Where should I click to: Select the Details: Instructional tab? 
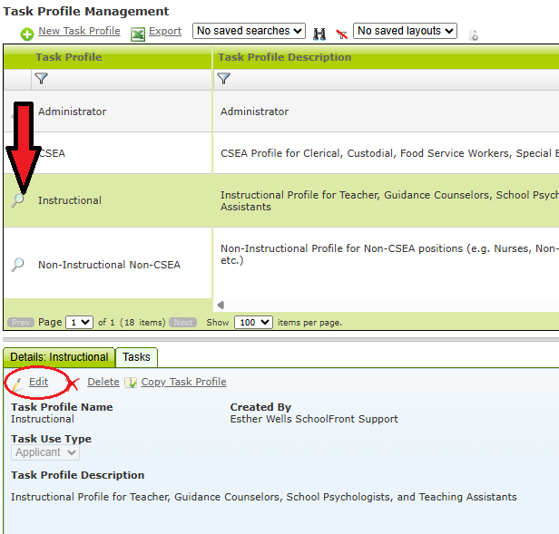pos(59,357)
